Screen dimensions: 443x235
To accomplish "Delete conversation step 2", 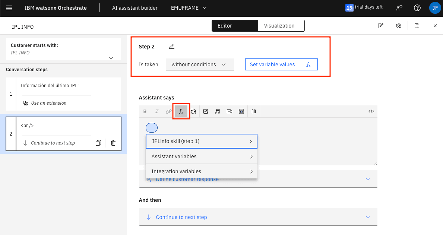I will [x=113, y=143].
